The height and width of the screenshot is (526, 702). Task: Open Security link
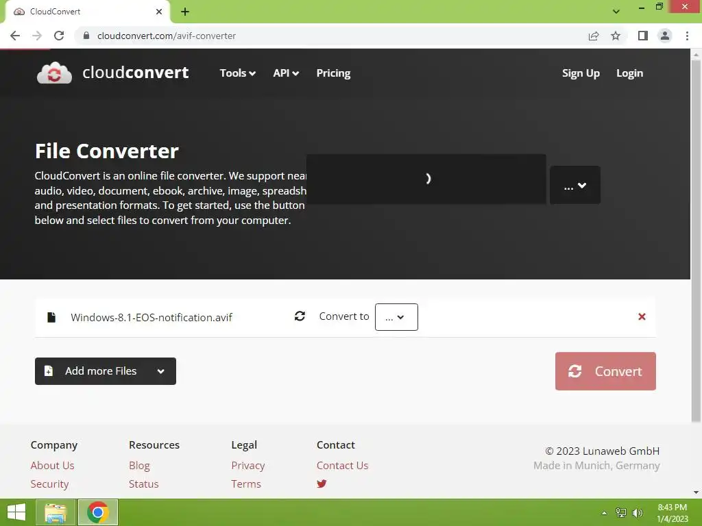(x=49, y=484)
